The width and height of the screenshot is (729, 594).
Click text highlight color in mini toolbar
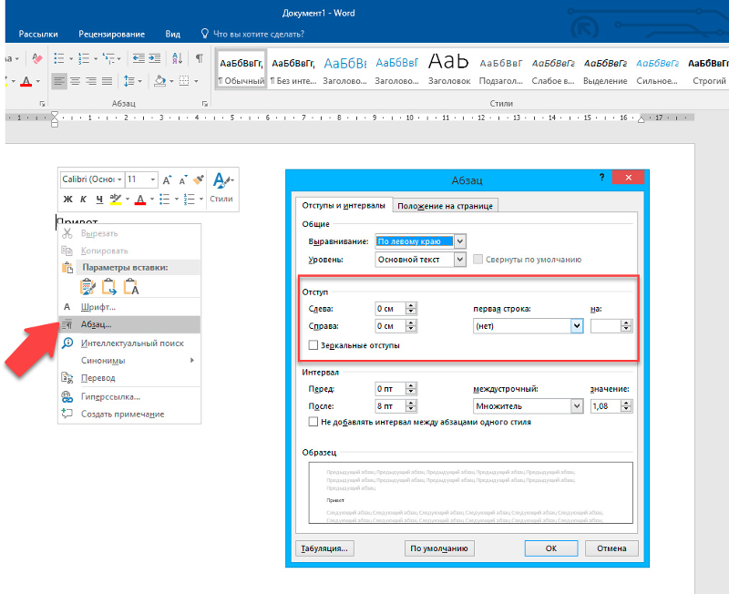click(x=116, y=199)
